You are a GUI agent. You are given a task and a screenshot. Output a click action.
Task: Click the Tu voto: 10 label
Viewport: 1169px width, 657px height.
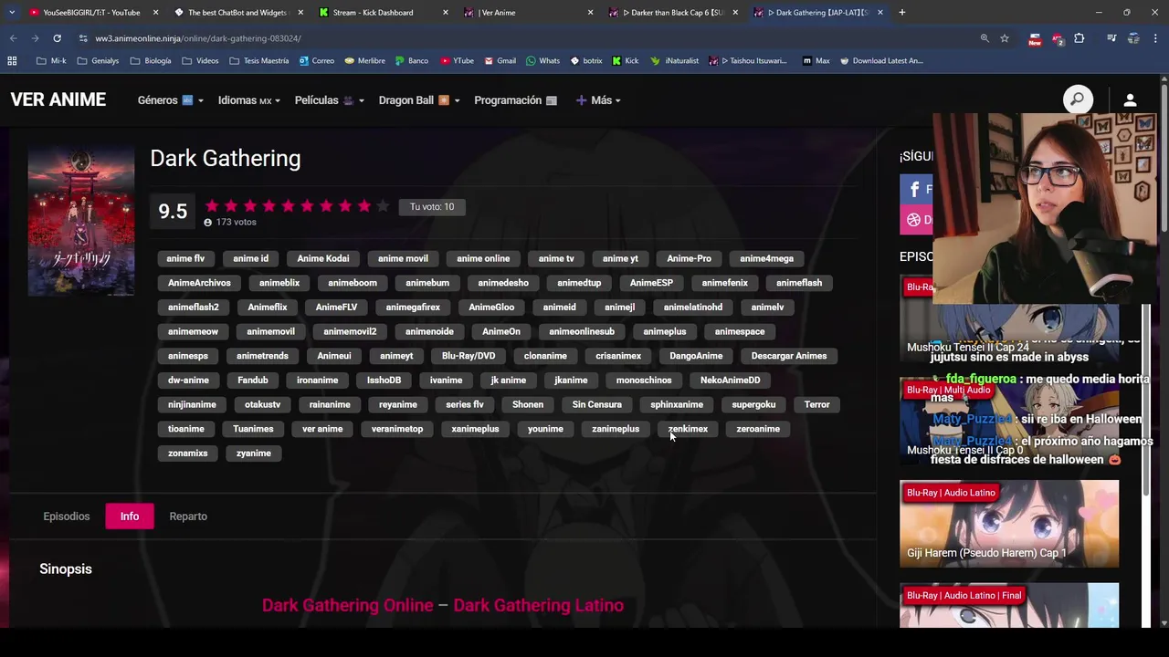coord(432,207)
